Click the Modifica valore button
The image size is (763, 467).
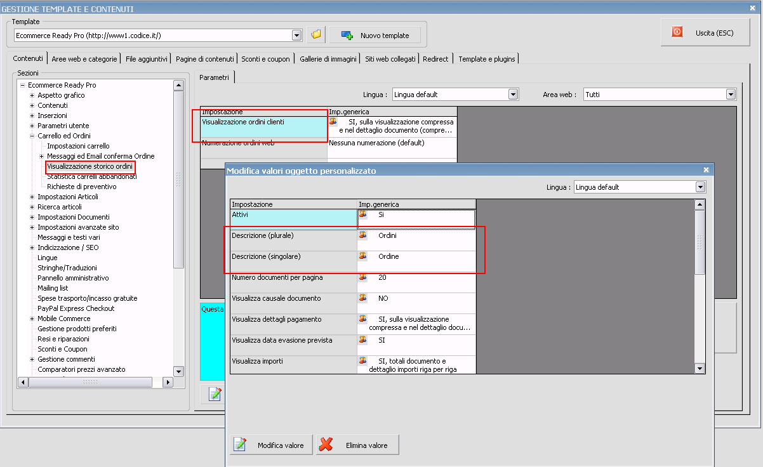tap(271, 445)
